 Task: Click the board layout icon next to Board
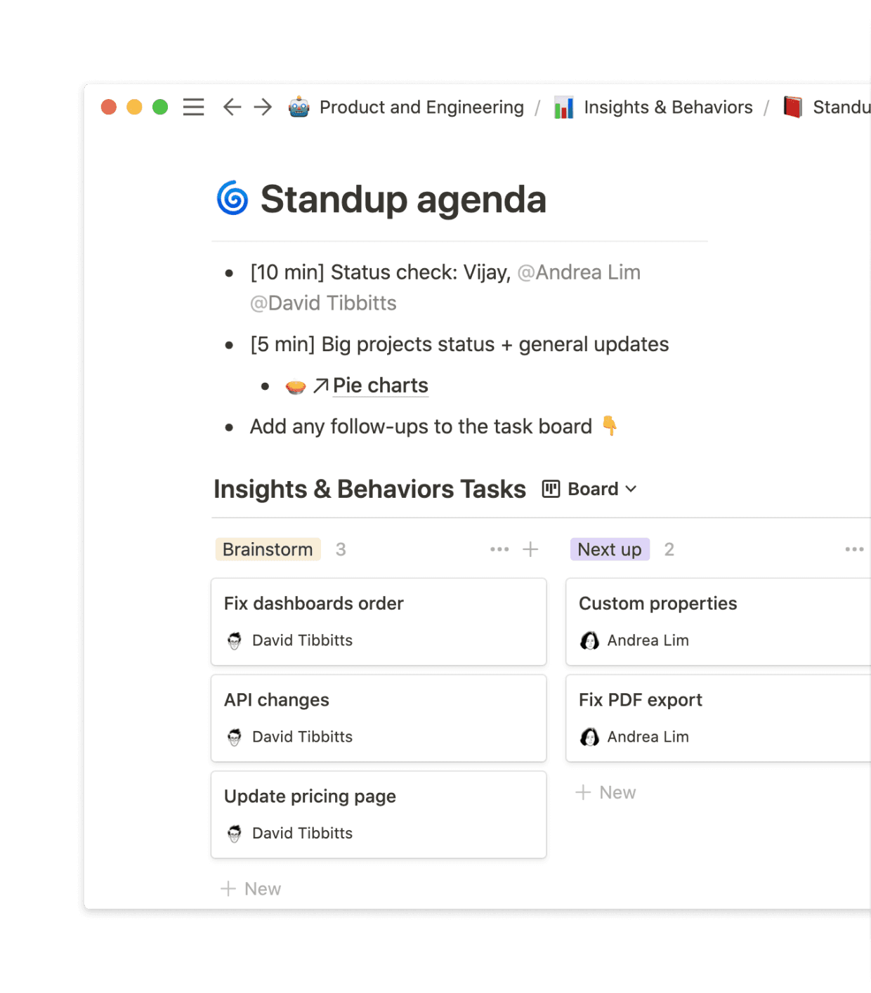(x=551, y=488)
